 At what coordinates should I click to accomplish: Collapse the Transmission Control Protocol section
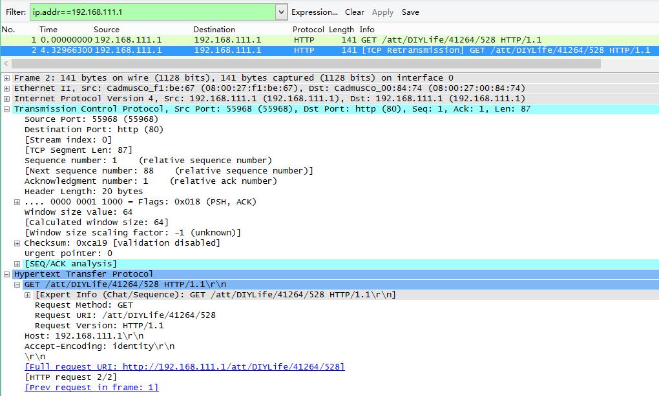(6, 109)
